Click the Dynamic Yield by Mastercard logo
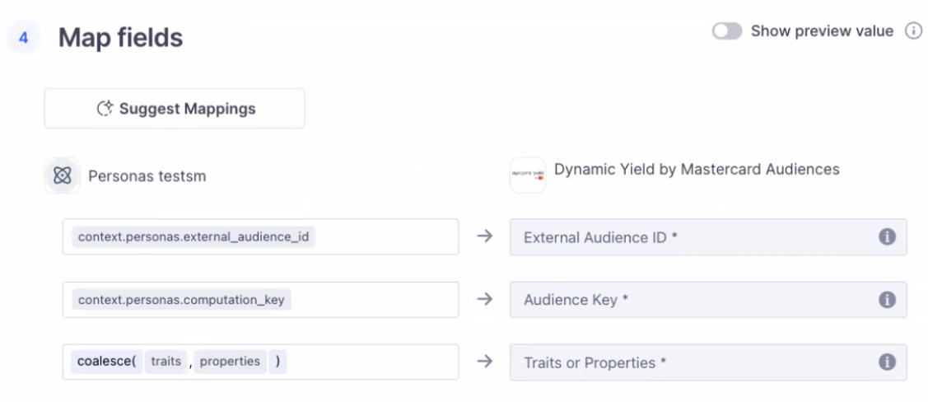This screenshot has height=402, width=928. 528,175
